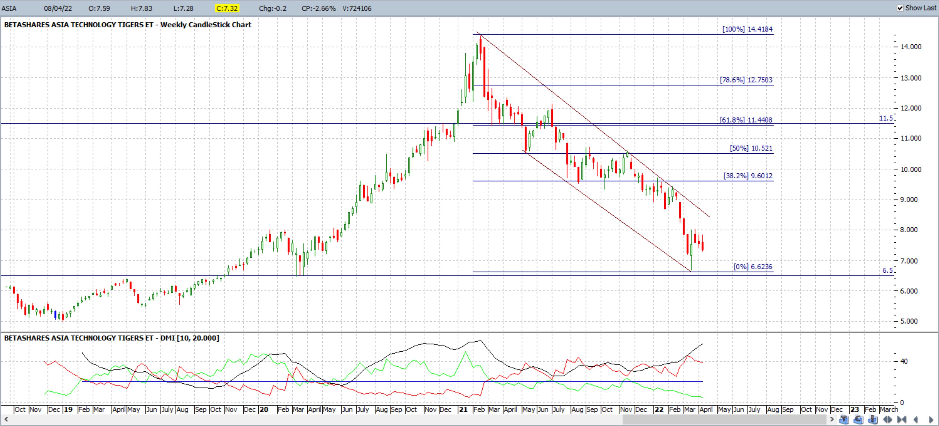Click the low price L:7.28
This screenshot has width=939, height=426.
pos(183,8)
